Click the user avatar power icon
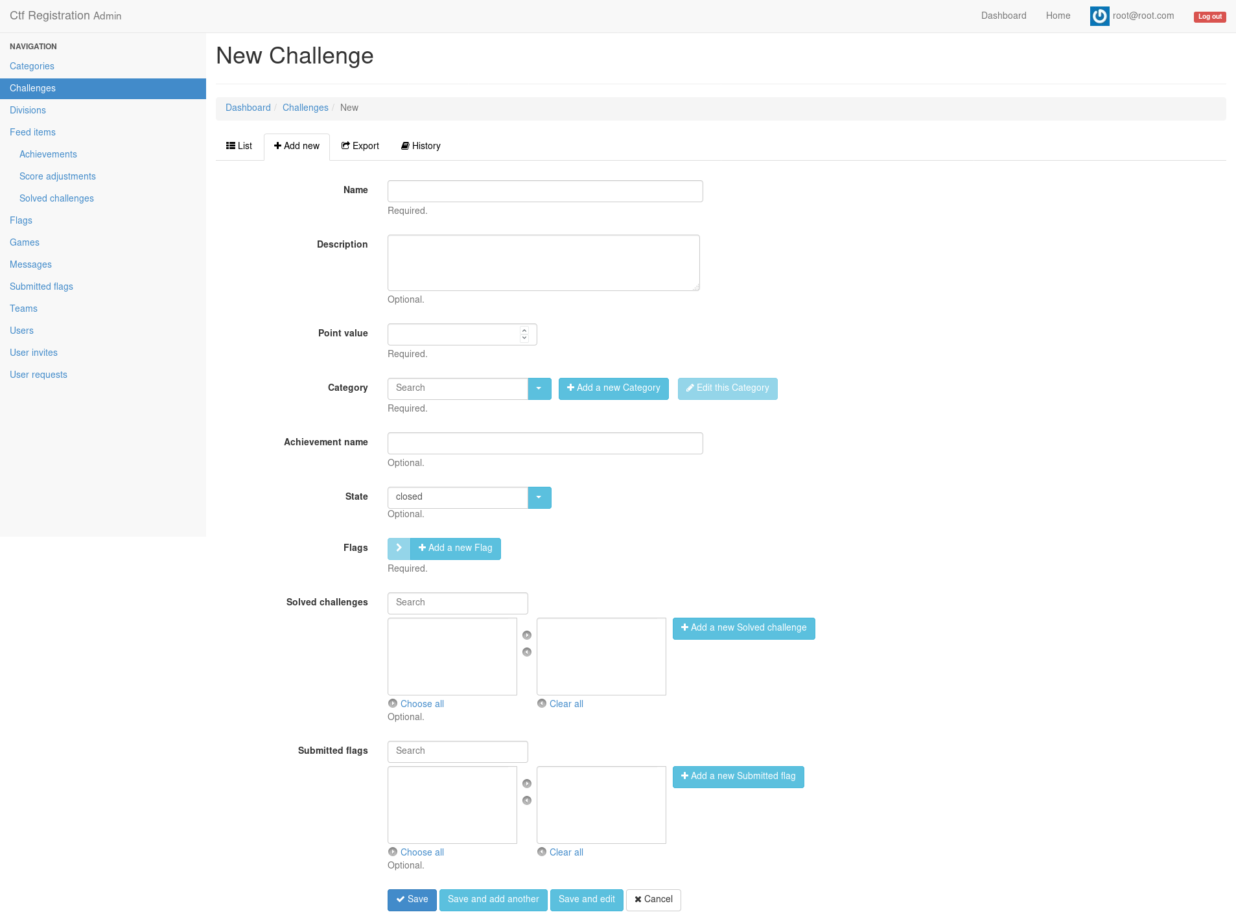The height and width of the screenshot is (921, 1236). [x=1099, y=16]
